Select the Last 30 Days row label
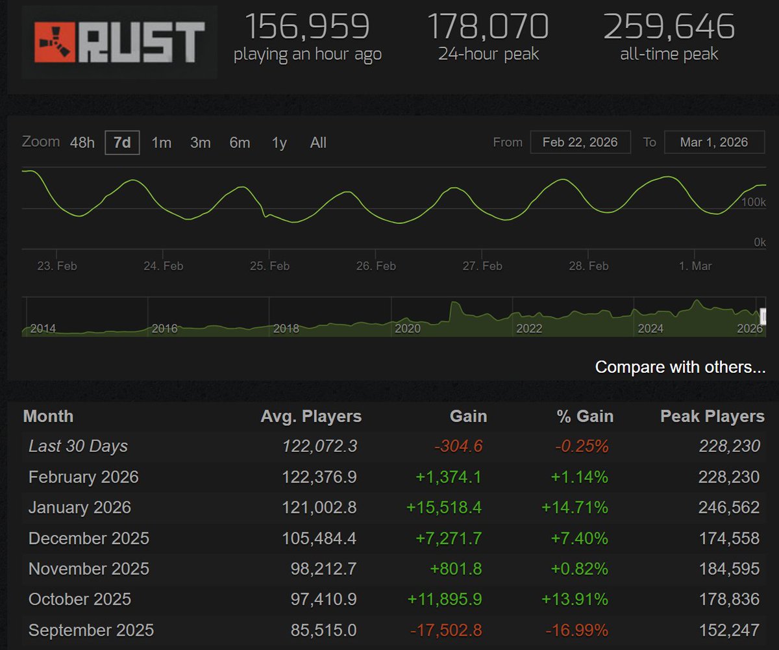 (x=78, y=446)
